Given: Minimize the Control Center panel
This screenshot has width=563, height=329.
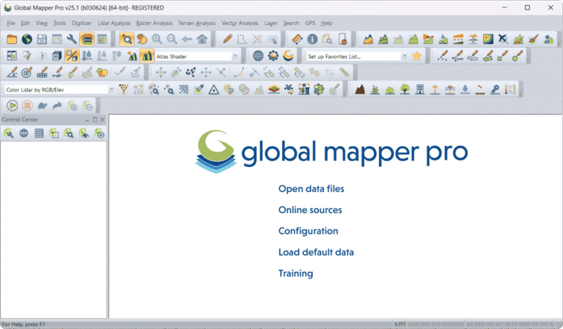Looking at the screenshot, I should pyautogui.click(x=87, y=120).
